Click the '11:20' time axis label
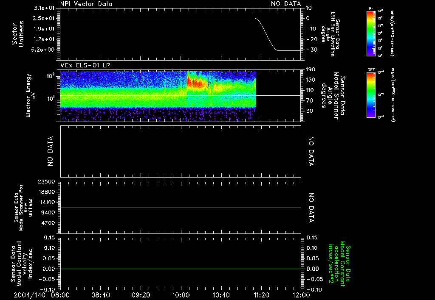Viewport: 435px width, 300px height. (261, 295)
